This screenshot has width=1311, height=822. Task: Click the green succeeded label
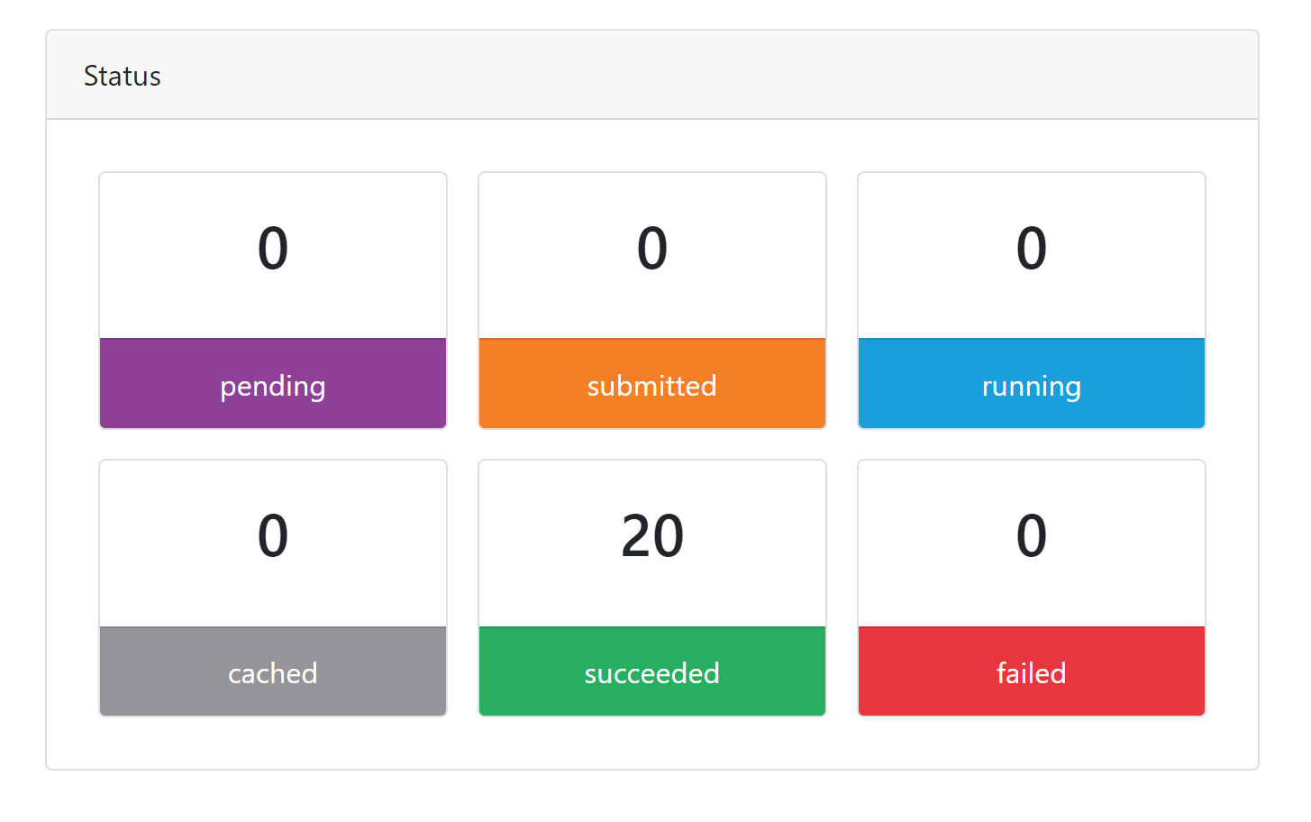point(652,671)
